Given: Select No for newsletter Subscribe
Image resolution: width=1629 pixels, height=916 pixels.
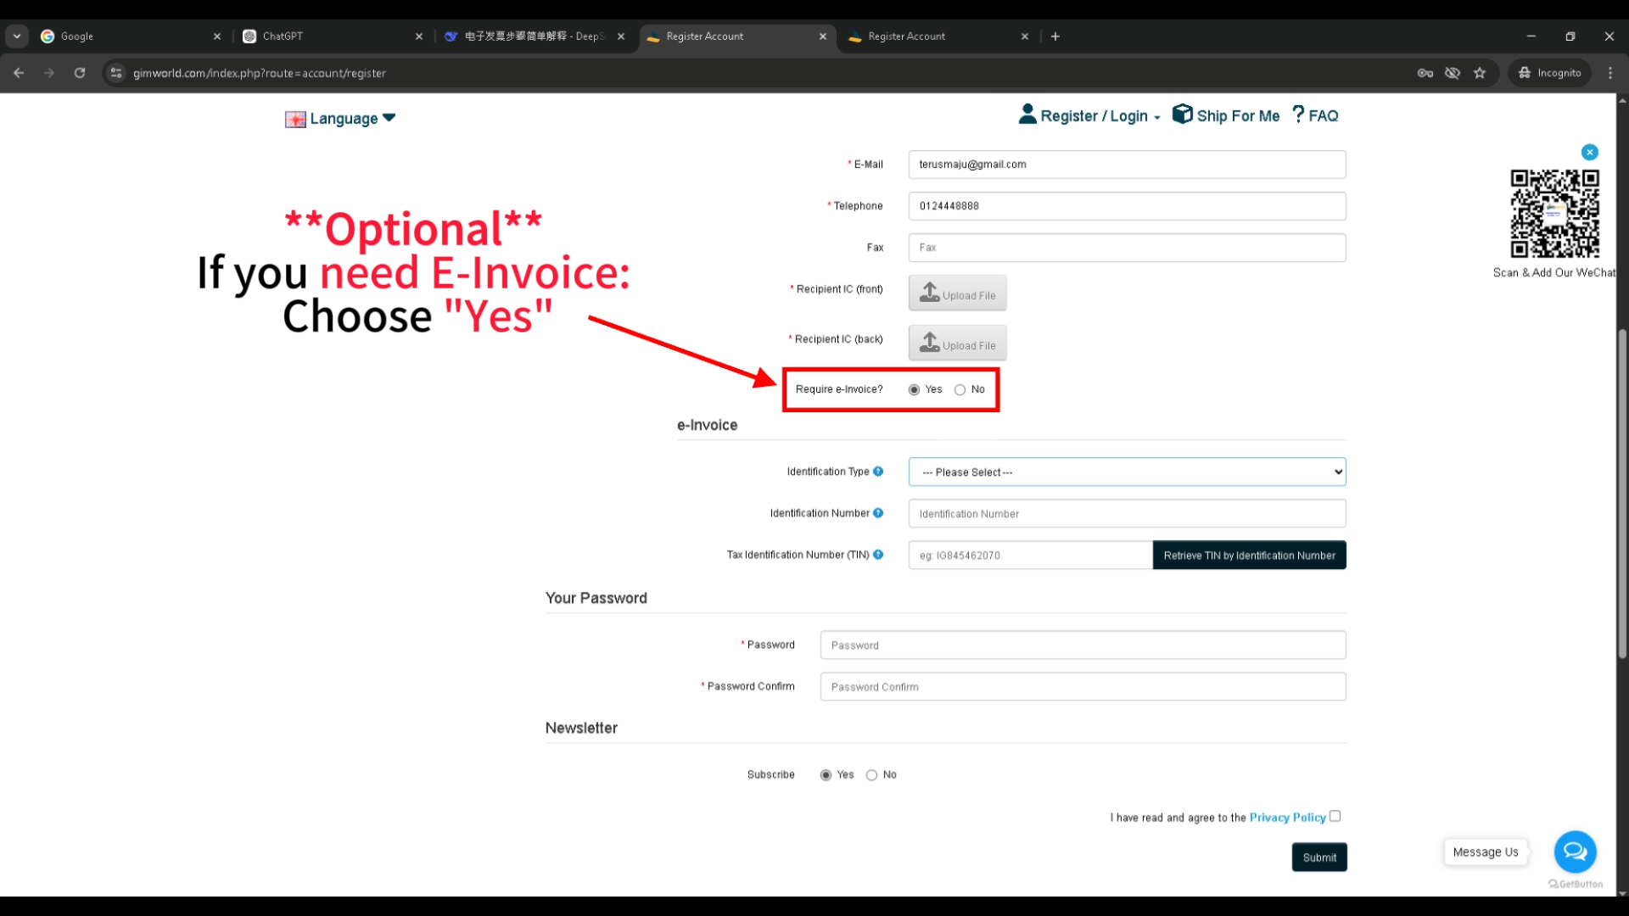Looking at the screenshot, I should click(871, 775).
